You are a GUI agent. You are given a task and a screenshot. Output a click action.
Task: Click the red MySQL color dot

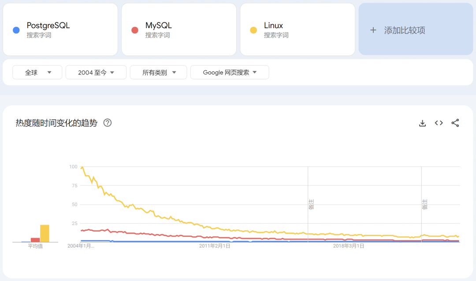pos(135,30)
